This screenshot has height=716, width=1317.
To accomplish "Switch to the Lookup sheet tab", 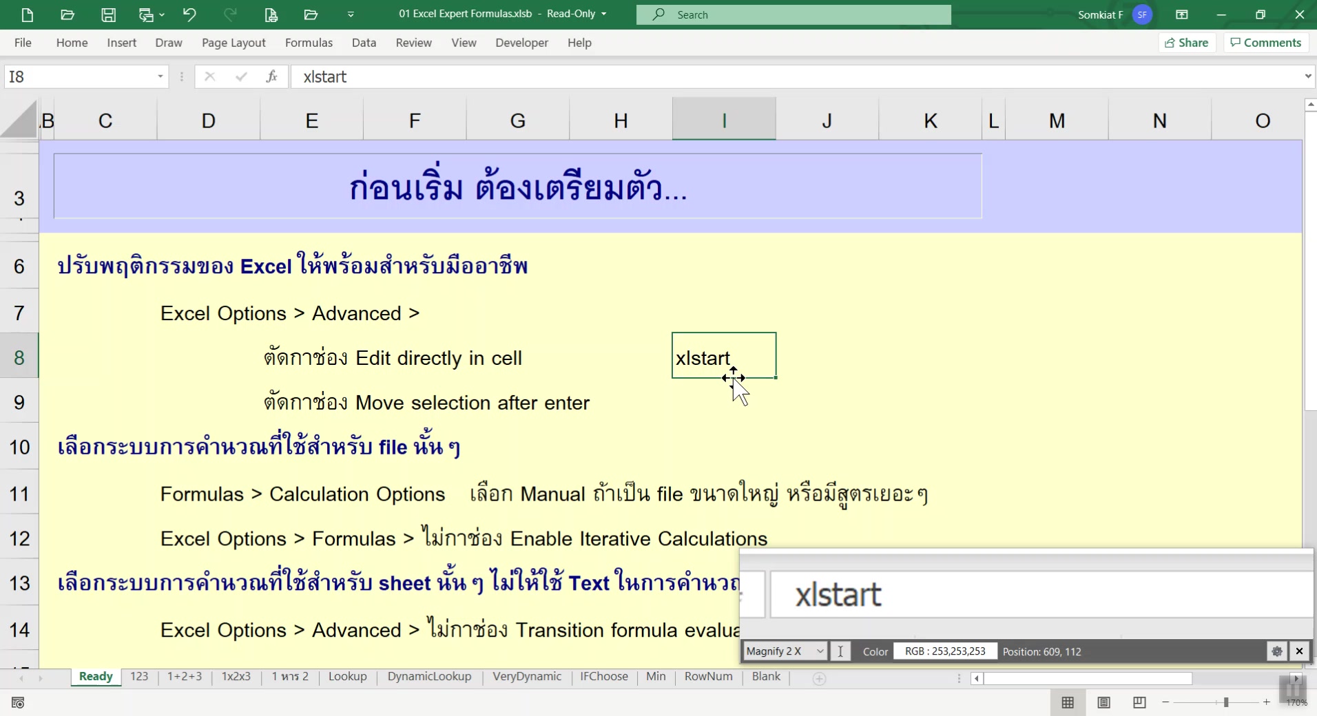I will pos(347,677).
